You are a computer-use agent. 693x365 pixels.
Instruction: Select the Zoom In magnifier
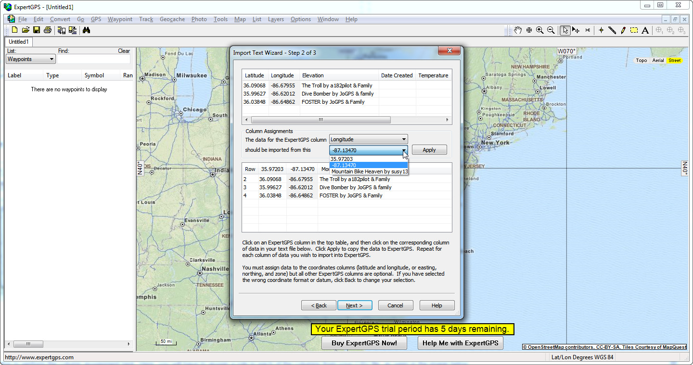(540, 30)
